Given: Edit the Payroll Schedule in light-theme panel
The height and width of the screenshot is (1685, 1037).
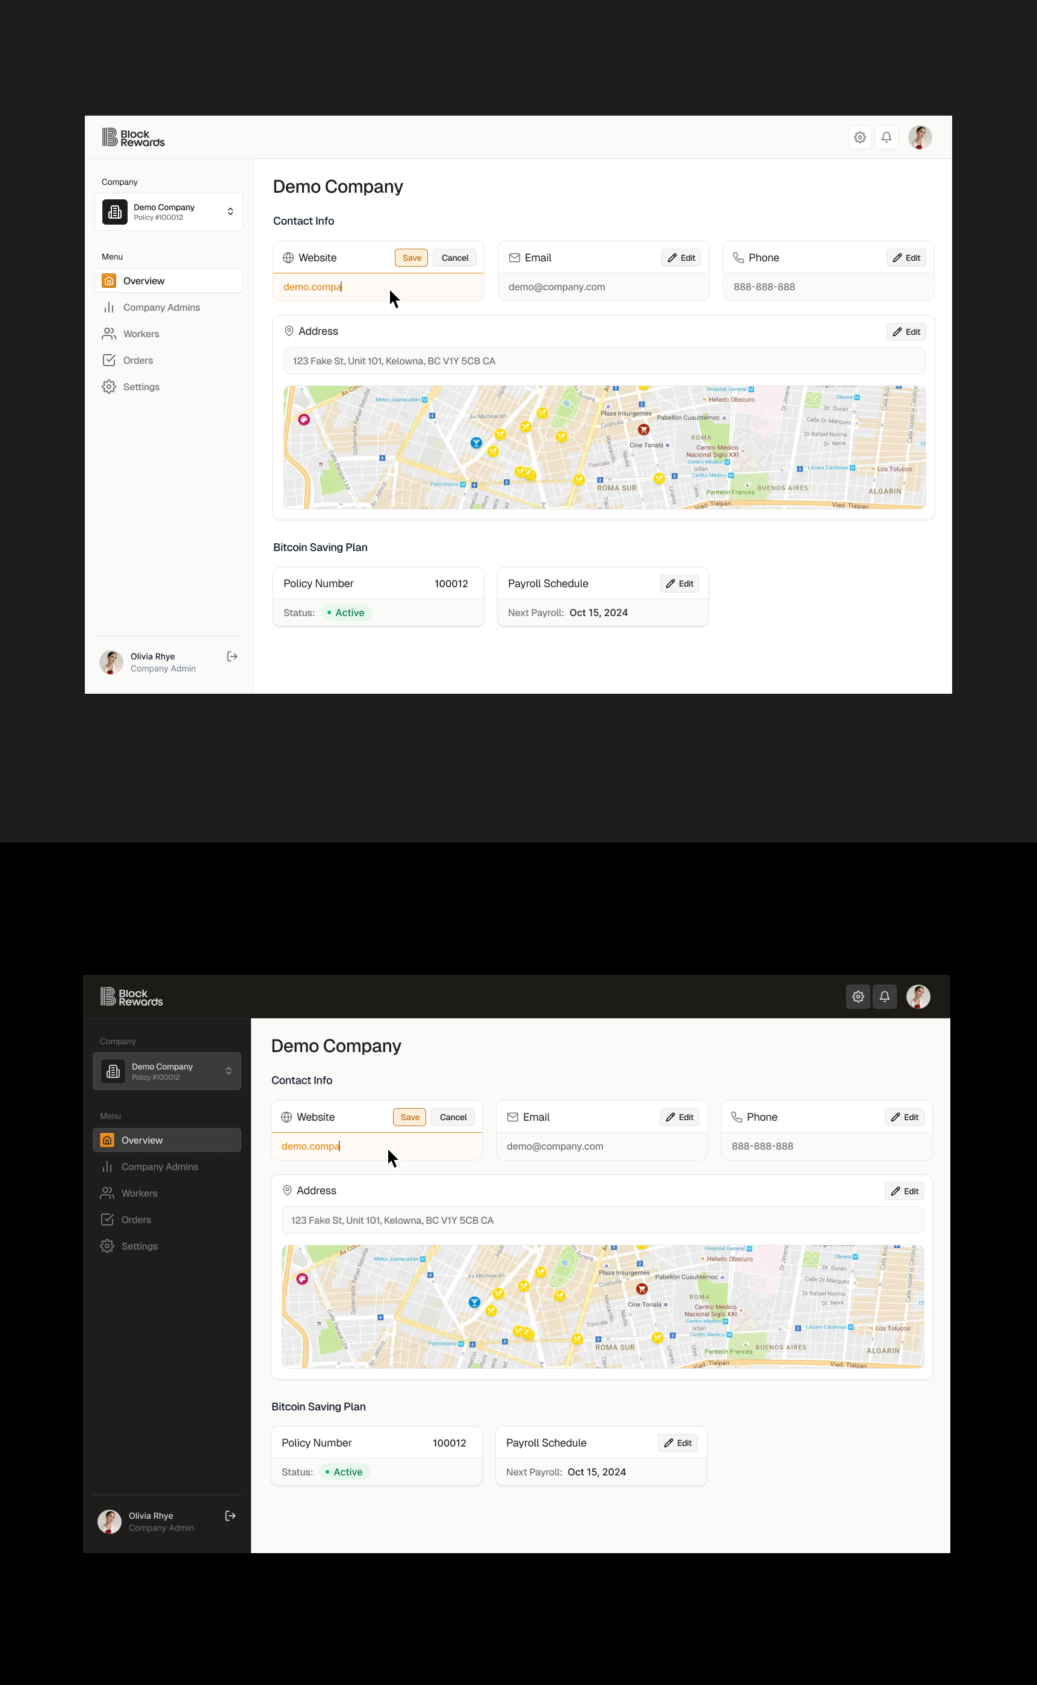Looking at the screenshot, I should (679, 583).
